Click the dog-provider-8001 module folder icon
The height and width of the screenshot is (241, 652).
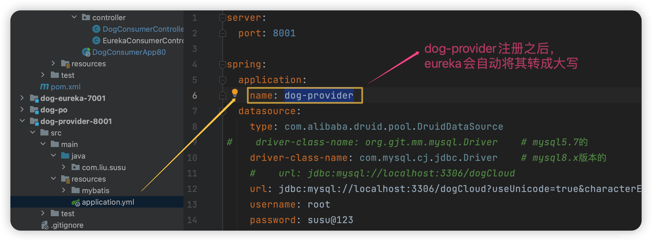coord(34,121)
